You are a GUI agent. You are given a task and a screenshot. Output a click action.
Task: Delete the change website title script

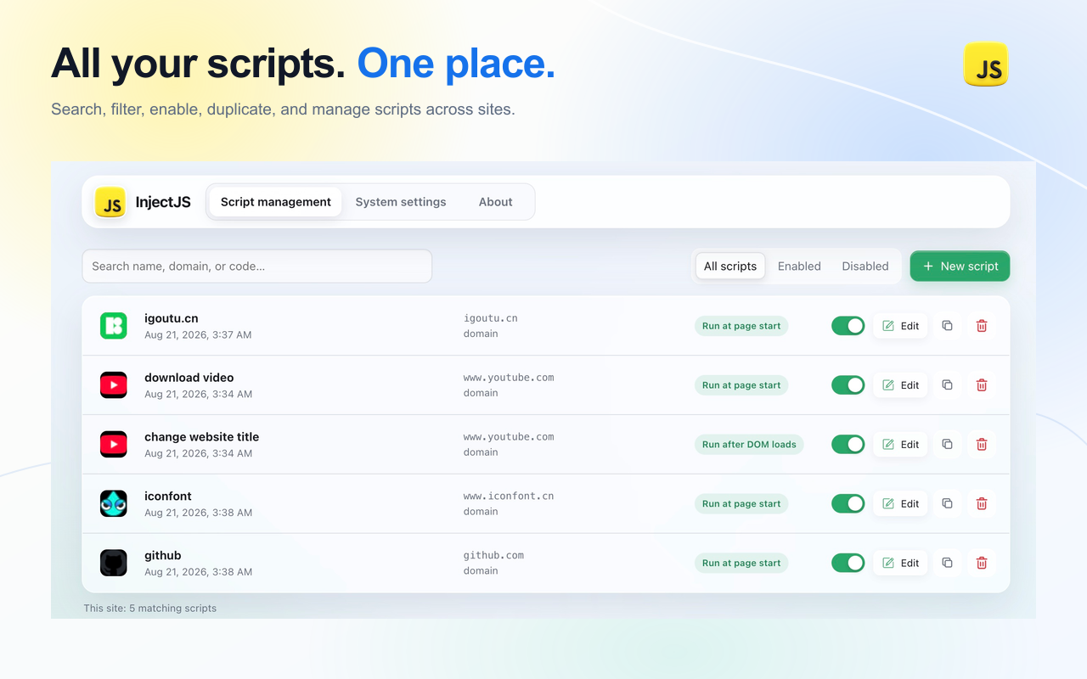click(x=982, y=445)
